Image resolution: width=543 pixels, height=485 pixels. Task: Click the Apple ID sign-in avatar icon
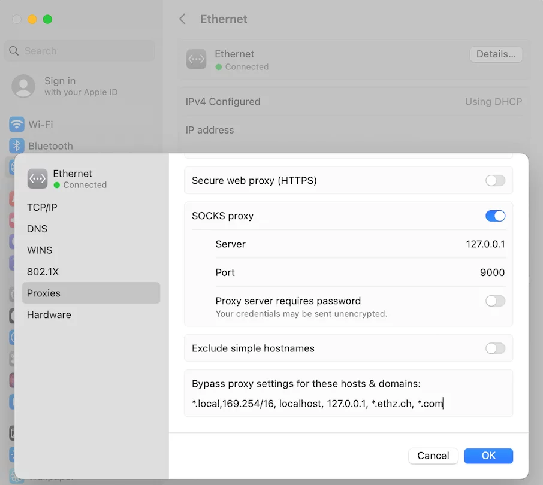click(23, 86)
